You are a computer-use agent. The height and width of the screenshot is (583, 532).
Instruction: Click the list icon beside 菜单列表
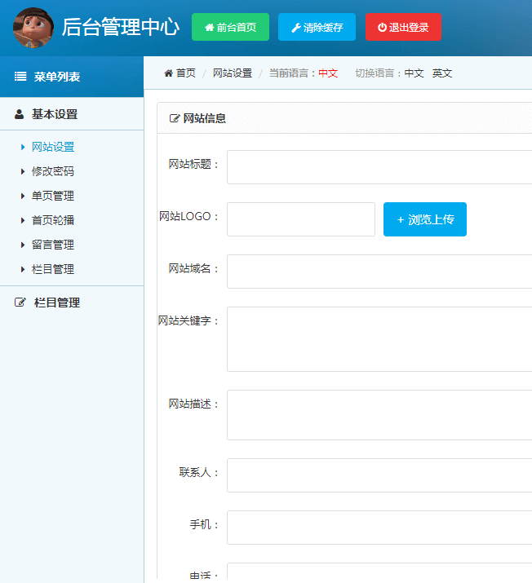coord(20,77)
